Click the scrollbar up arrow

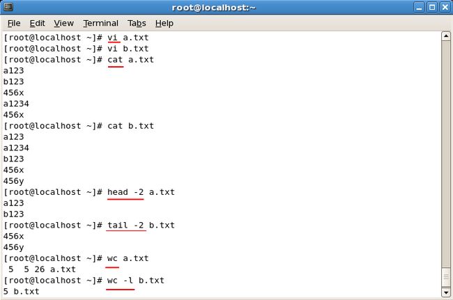[446, 36]
